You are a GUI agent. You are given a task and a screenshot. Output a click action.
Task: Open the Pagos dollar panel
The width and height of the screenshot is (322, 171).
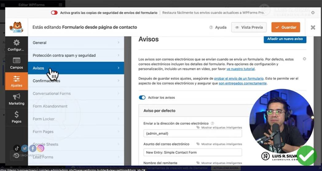16,117
